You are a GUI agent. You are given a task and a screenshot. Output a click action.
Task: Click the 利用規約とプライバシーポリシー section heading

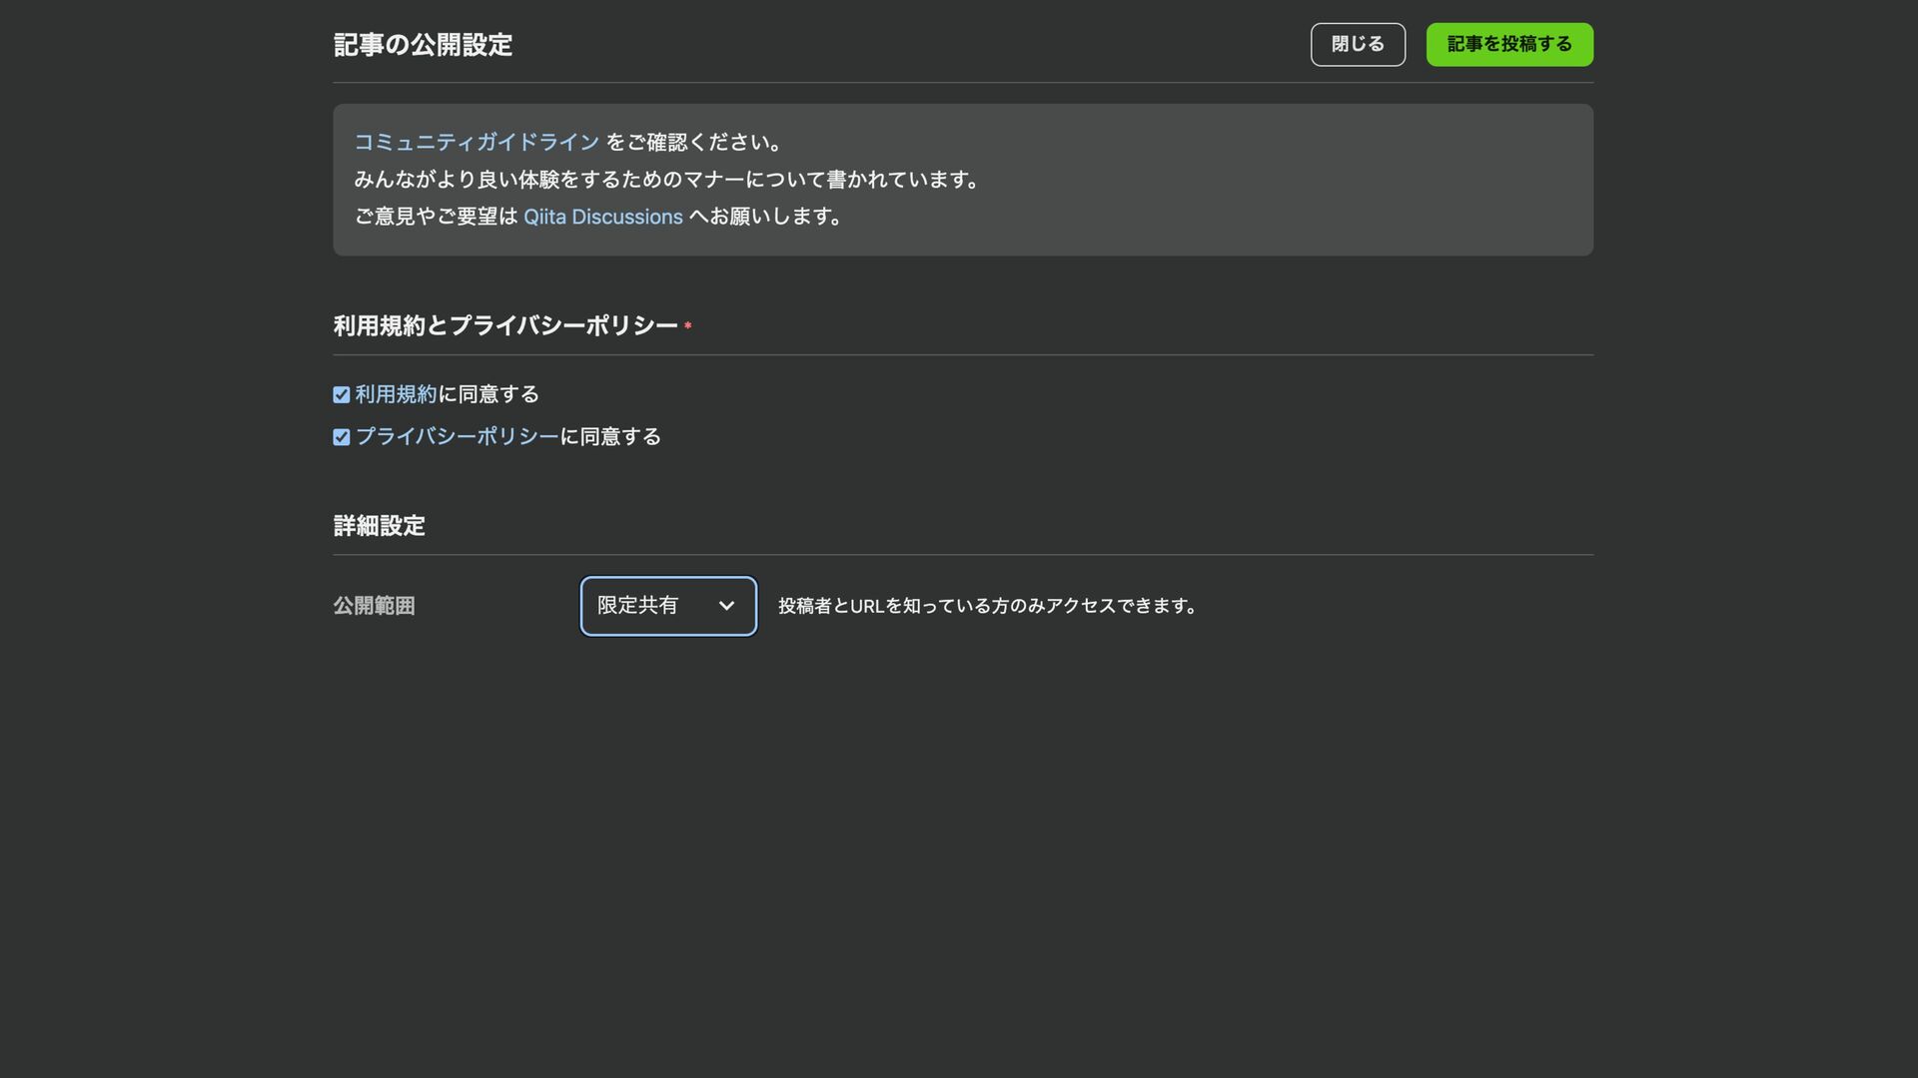pos(505,325)
